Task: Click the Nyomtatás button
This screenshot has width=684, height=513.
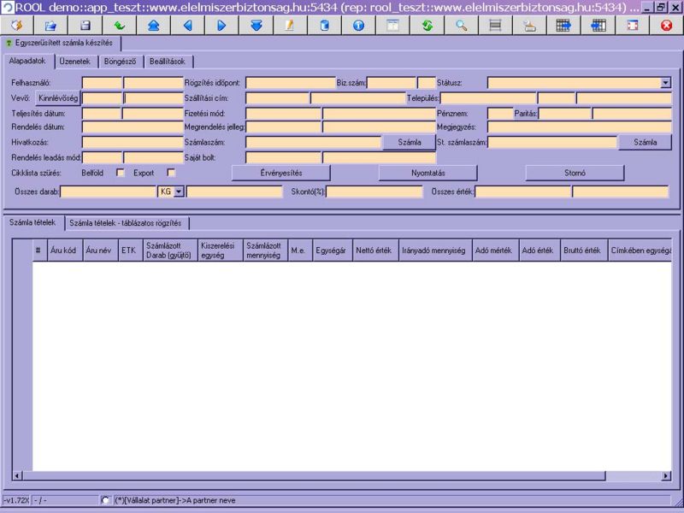Action: [x=427, y=173]
